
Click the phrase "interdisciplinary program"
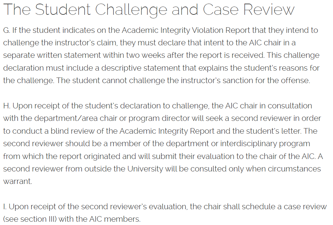click(x=265, y=144)
